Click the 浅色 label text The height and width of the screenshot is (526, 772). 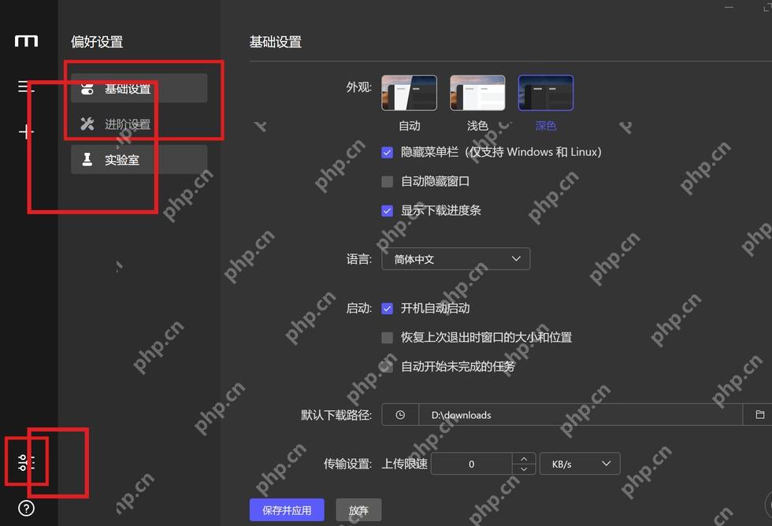pyautogui.click(x=477, y=126)
